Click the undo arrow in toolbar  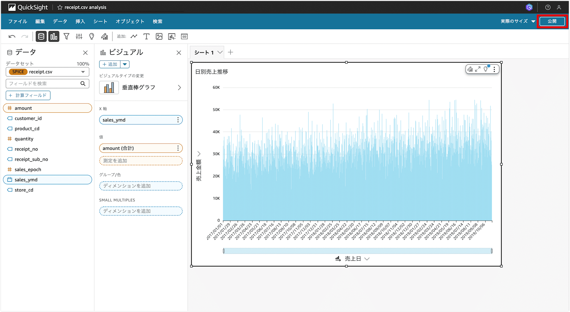pos(12,36)
